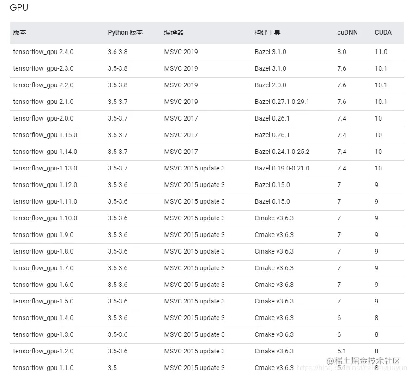411x376 pixels.
Task: Select the tensorflow_gpu-1.2.0 cell
Action: pyautogui.click(x=43, y=351)
